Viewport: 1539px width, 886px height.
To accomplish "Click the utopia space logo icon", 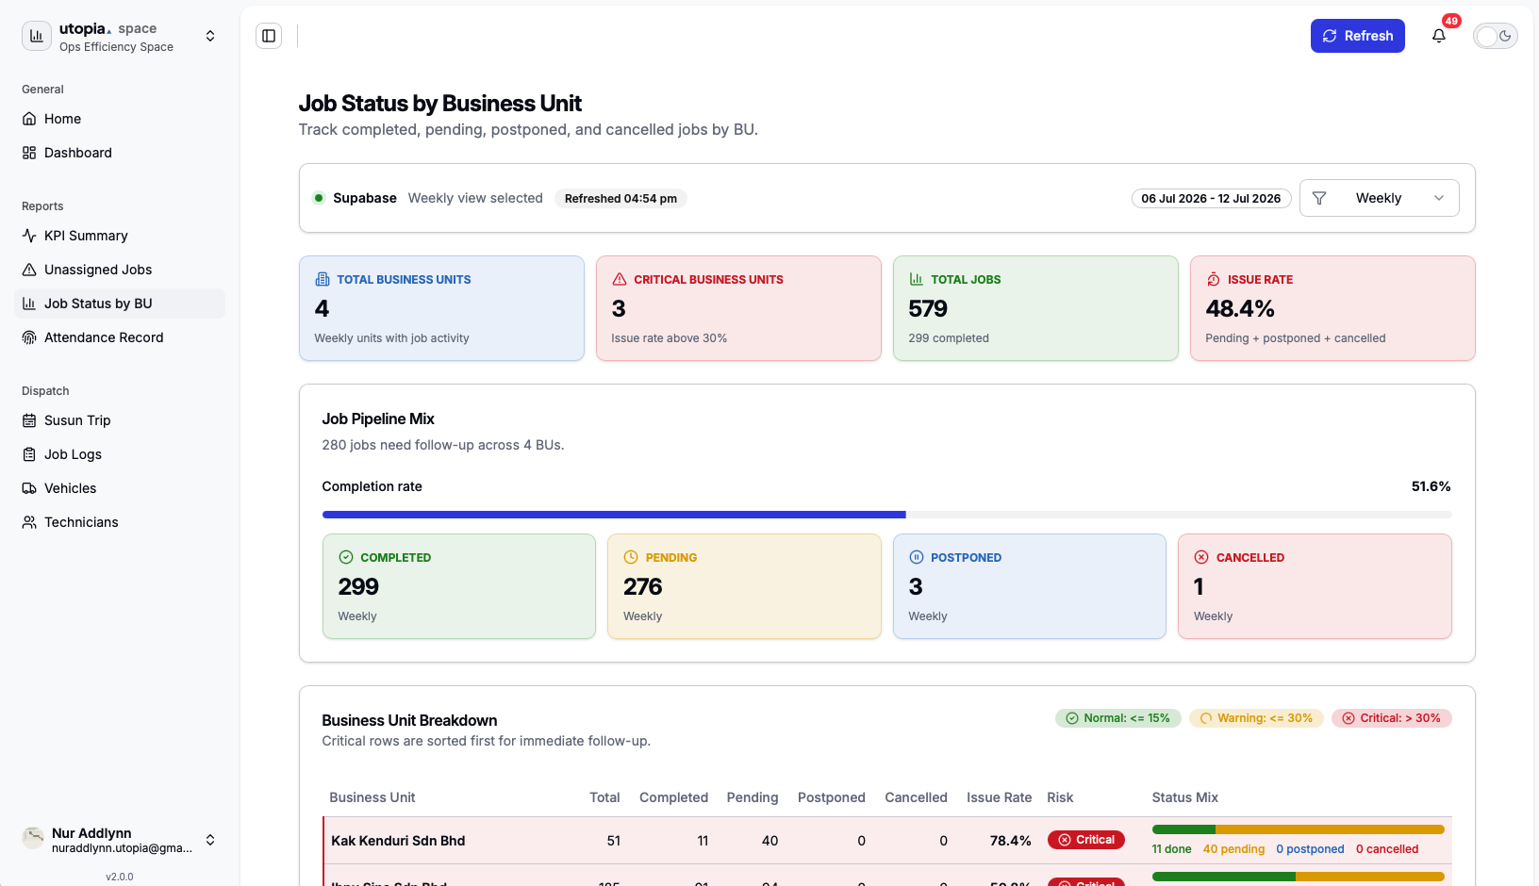I will point(37,36).
